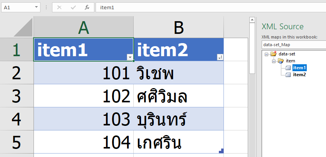Click the Enter checkmark icon in formula bar
Viewport: 326px width, 157px height.
tap(73, 7)
